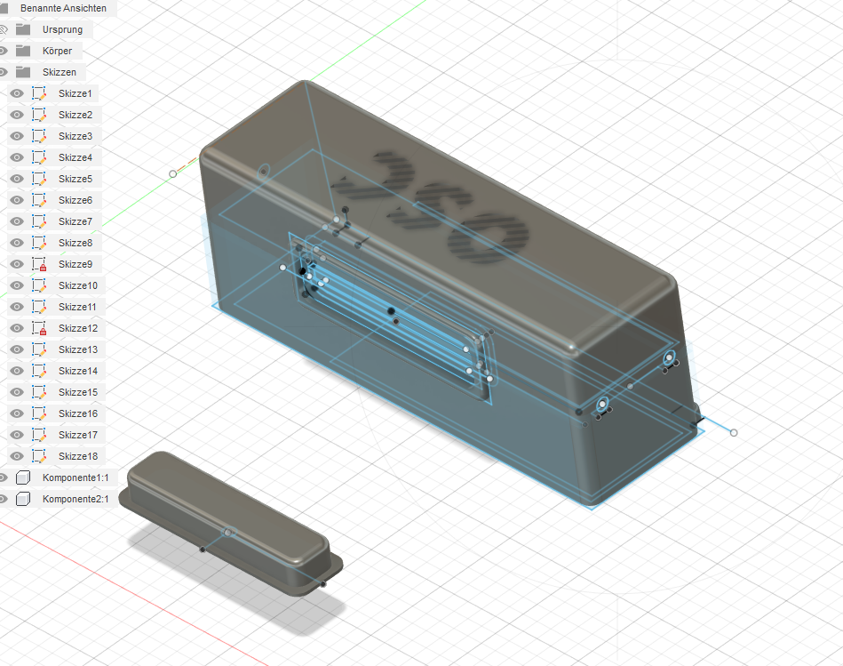Viewport: 843px width, 666px height.
Task: Click the locked sketch icon of Skizze12
Action: [38, 327]
